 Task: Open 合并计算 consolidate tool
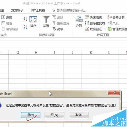point(116,17)
